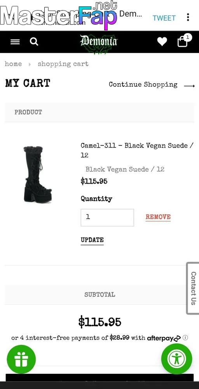Click UPDATE to refresh the cart

pos(92,240)
